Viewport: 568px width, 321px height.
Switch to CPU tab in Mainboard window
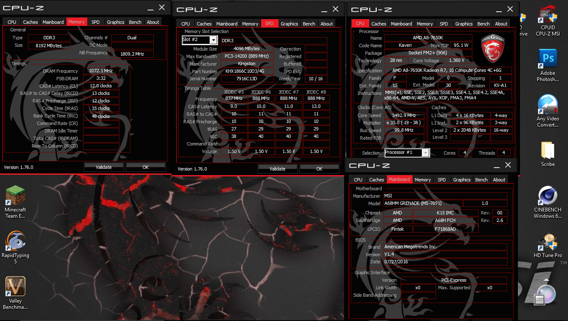coord(358,180)
